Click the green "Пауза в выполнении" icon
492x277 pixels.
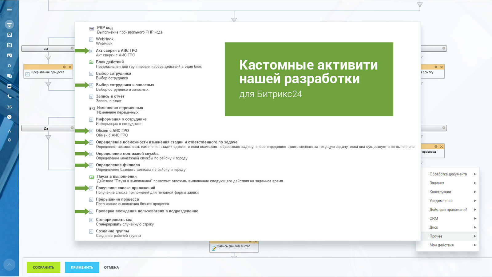coord(91,177)
